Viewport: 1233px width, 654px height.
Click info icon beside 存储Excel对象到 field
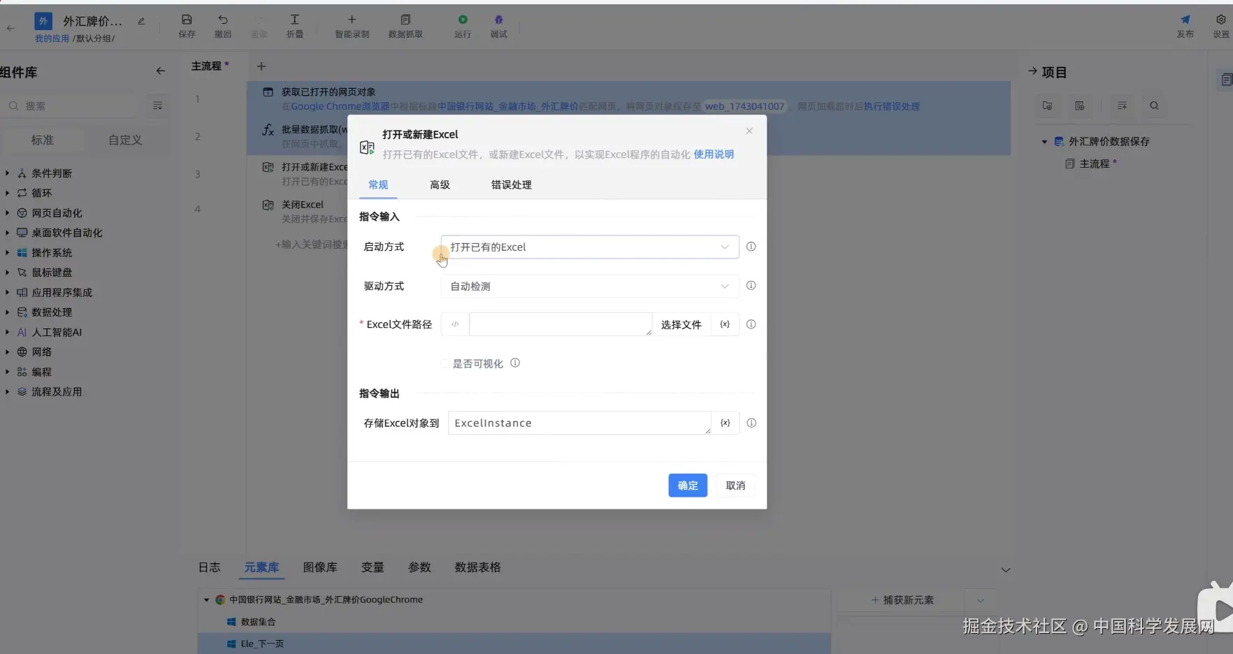coord(751,423)
